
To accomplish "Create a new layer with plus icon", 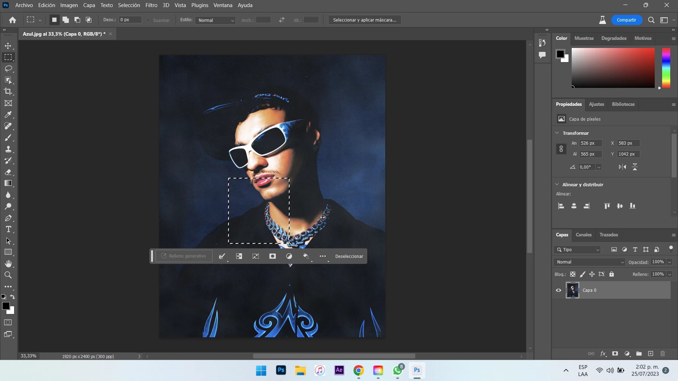I will point(650,353).
